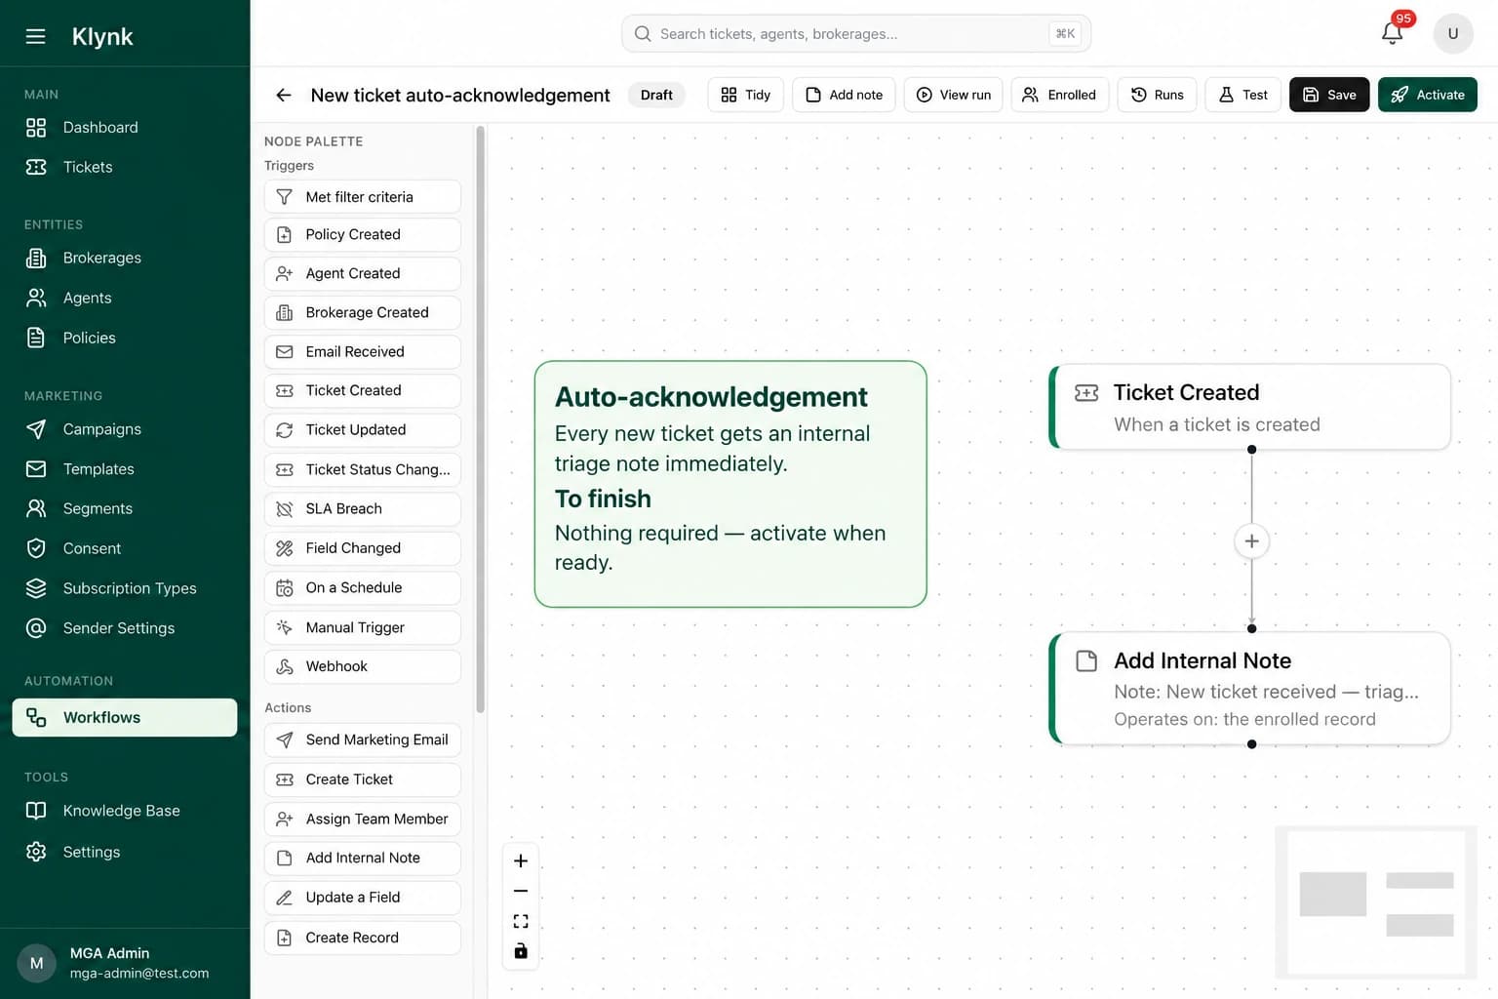Click the View run button
This screenshot has height=999, width=1498.
(953, 95)
